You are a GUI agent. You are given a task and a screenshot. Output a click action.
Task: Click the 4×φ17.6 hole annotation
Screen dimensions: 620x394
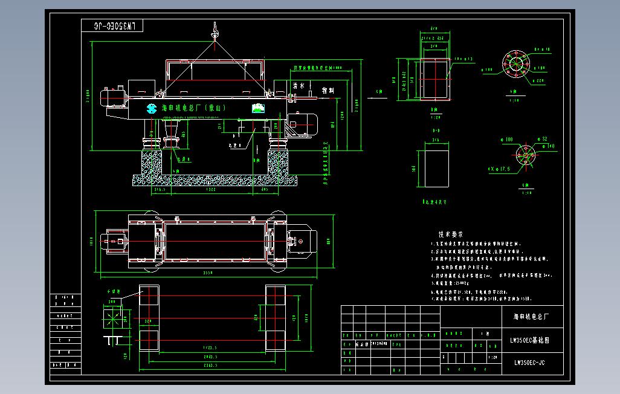pos(500,169)
